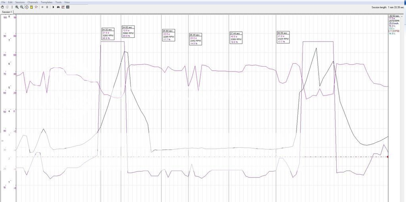Image resolution: width=406 pixels, height=202 pixels.
Task: Select the text cursor tool
Action: (12, 7)
